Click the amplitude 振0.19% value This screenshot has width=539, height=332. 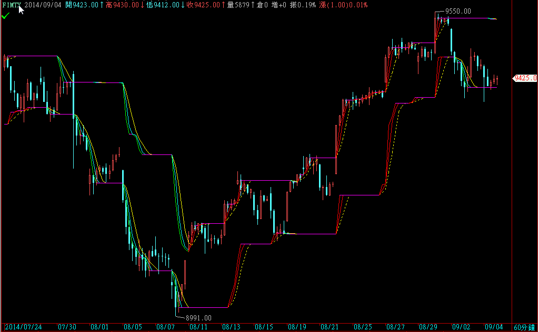click(303, 5)
